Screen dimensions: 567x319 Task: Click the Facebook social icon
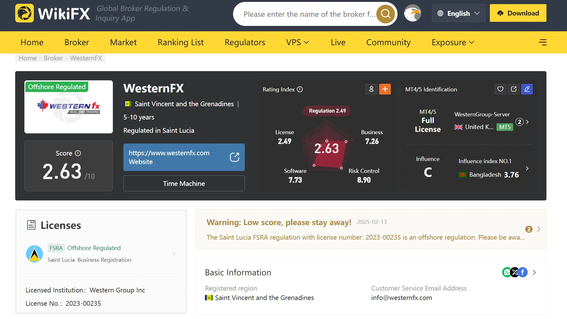(x=523, y=272)
